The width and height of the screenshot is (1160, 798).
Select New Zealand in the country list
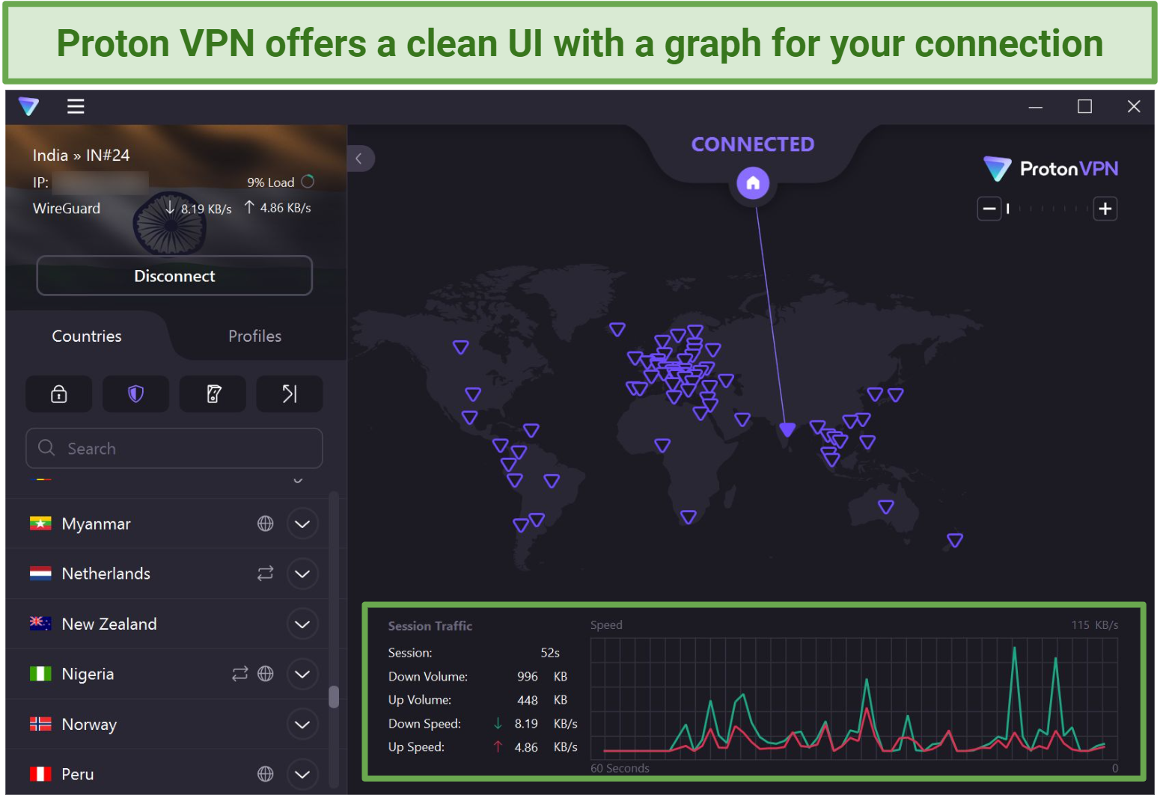[x=168, y=624]
